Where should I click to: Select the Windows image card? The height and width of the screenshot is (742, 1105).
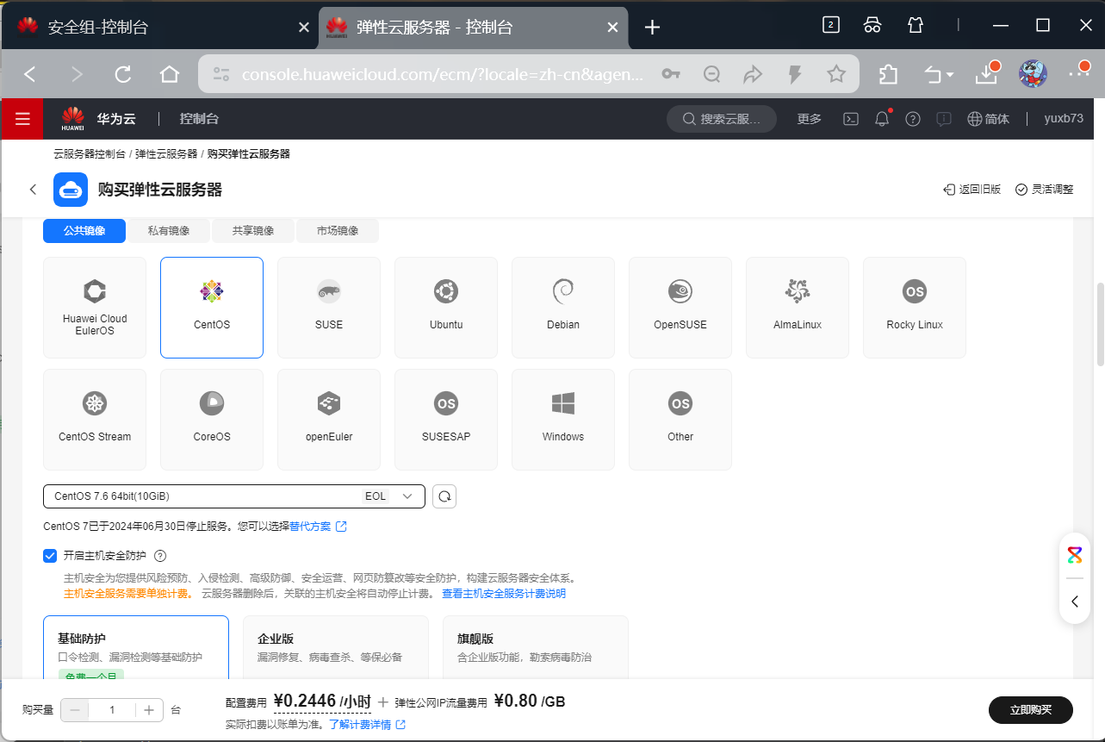pyautogui.click(x=563, y=420)
